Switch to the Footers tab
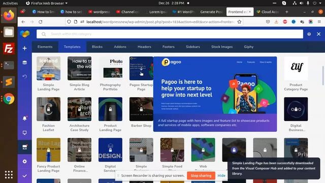 (169, 47)
